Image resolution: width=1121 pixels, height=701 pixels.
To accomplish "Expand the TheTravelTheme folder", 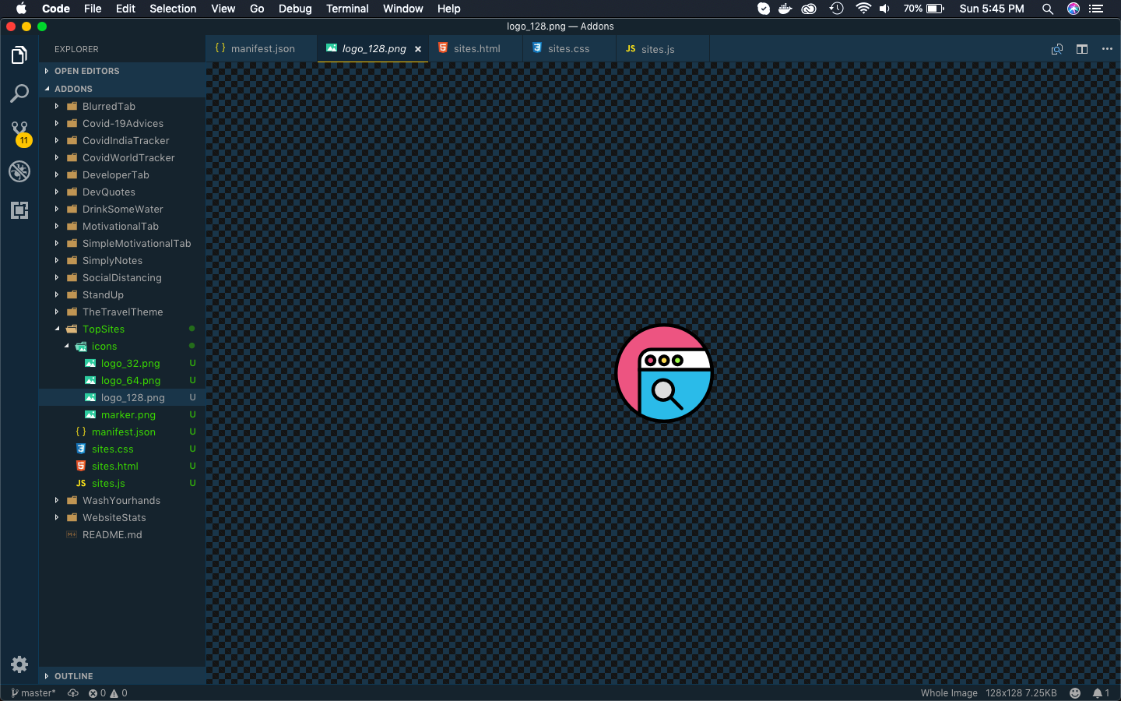I will 122,312.
